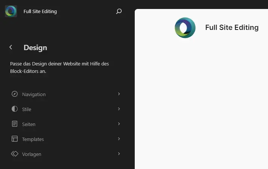The image size is (268, 169).
Task: Open the search magnifier icon
Action: point(119,11)
